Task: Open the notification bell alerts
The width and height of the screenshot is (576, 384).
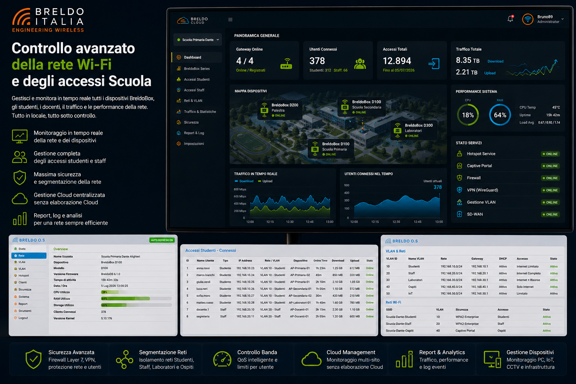Action: click(x=510, y=19)
